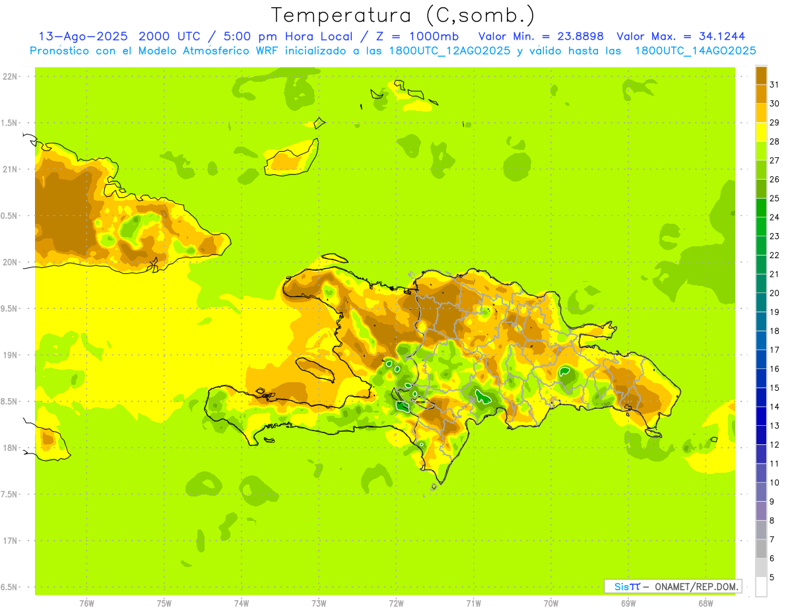Click the latitude axis label "20N"
The width and height of the screenshot is (792, 612).
pyautogui.click(x=9, y=262)
